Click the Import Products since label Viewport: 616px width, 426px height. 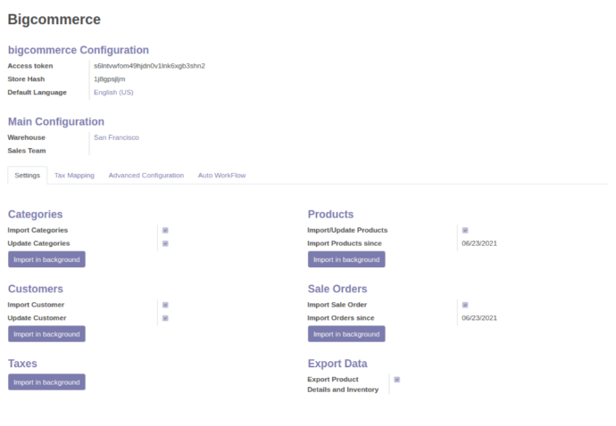tap(345, 243)
